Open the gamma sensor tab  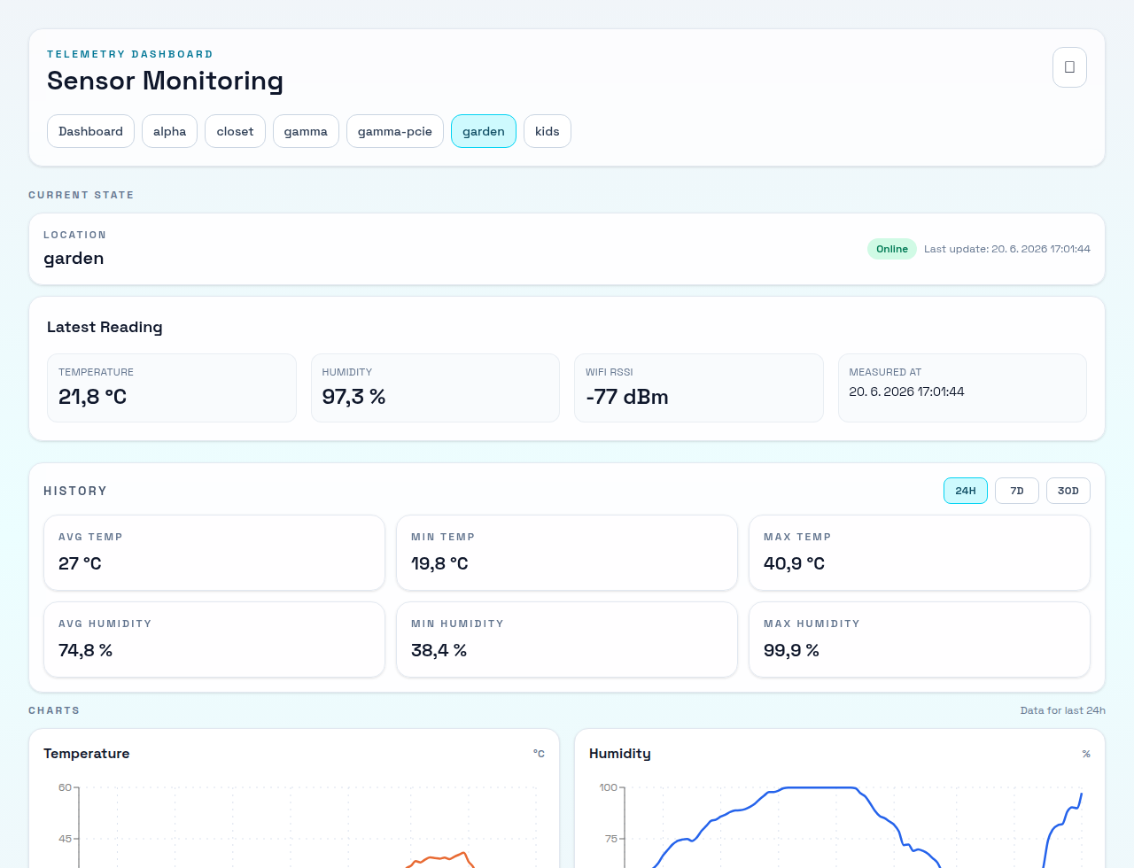click(x=306, y=131)
